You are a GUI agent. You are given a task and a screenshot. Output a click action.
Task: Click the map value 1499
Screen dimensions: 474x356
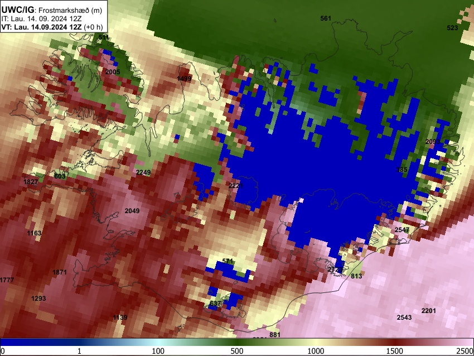(x=184, y=79)
